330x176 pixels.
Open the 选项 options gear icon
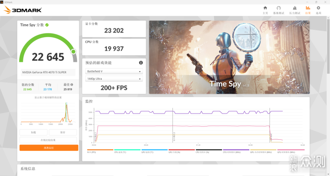tap(319, 8)
